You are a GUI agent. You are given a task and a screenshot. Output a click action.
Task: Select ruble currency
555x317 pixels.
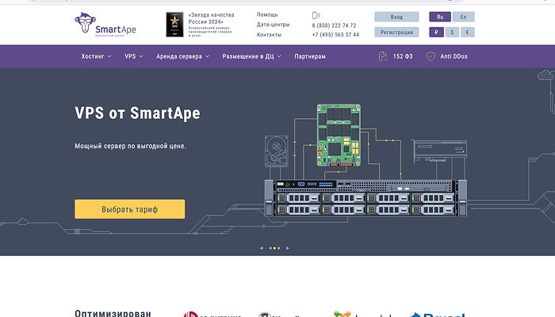coord(436,32)
